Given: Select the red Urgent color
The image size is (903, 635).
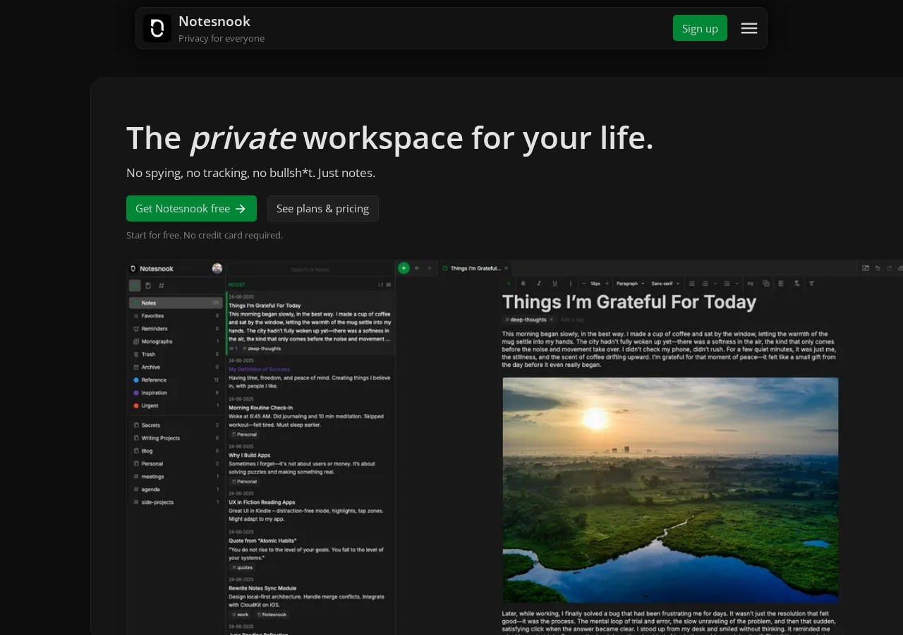Looking at the screenshot, I should 176,406.
